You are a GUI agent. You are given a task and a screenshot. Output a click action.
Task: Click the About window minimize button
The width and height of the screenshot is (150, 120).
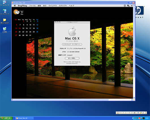point(57,22)
